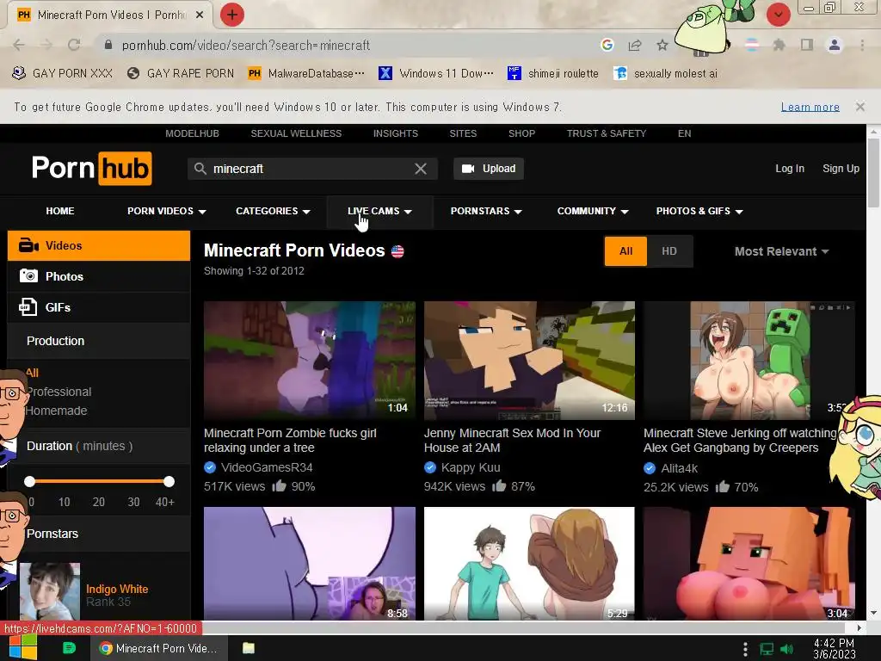
Task: Click the site logo to go home
Action: click(91, 168)
